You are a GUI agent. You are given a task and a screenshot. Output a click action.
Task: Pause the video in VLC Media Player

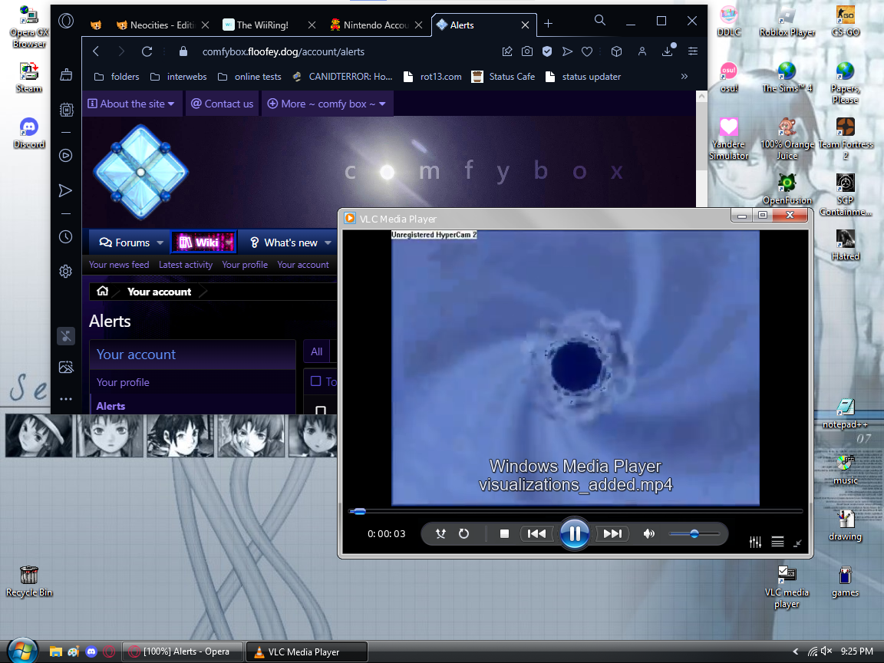coord(575,533)
